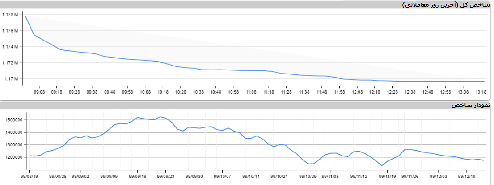The width and height of the screenshot is (494, 185).
Task: Click the 1.174 M y-axis label
Action: pos(10,47)
